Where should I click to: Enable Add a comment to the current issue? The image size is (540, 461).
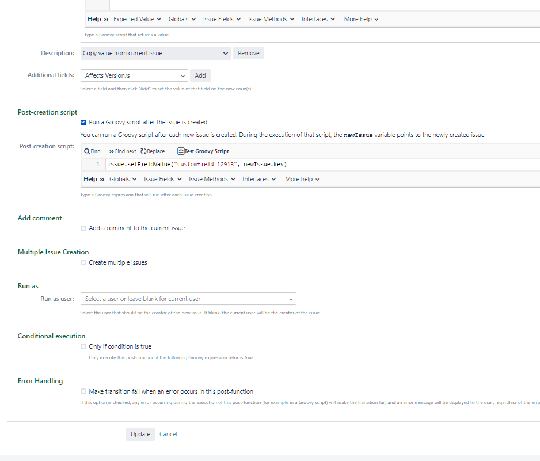83,228
